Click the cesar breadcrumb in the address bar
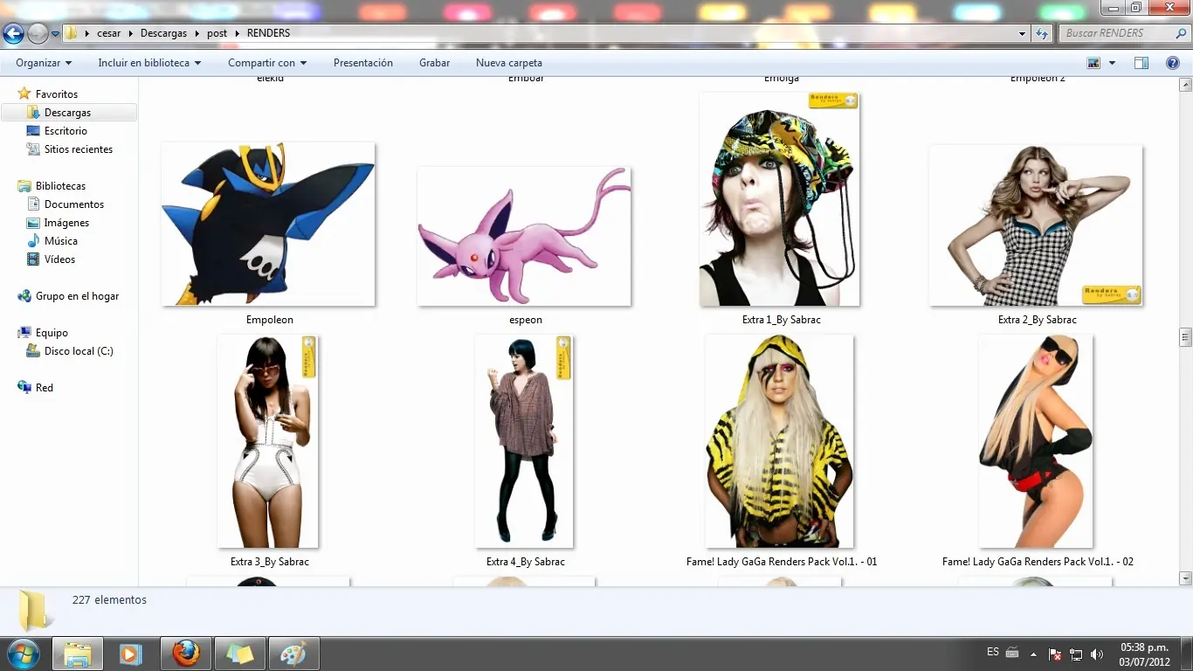Screen dimensions: 1193x671 [x=109, y=33]
